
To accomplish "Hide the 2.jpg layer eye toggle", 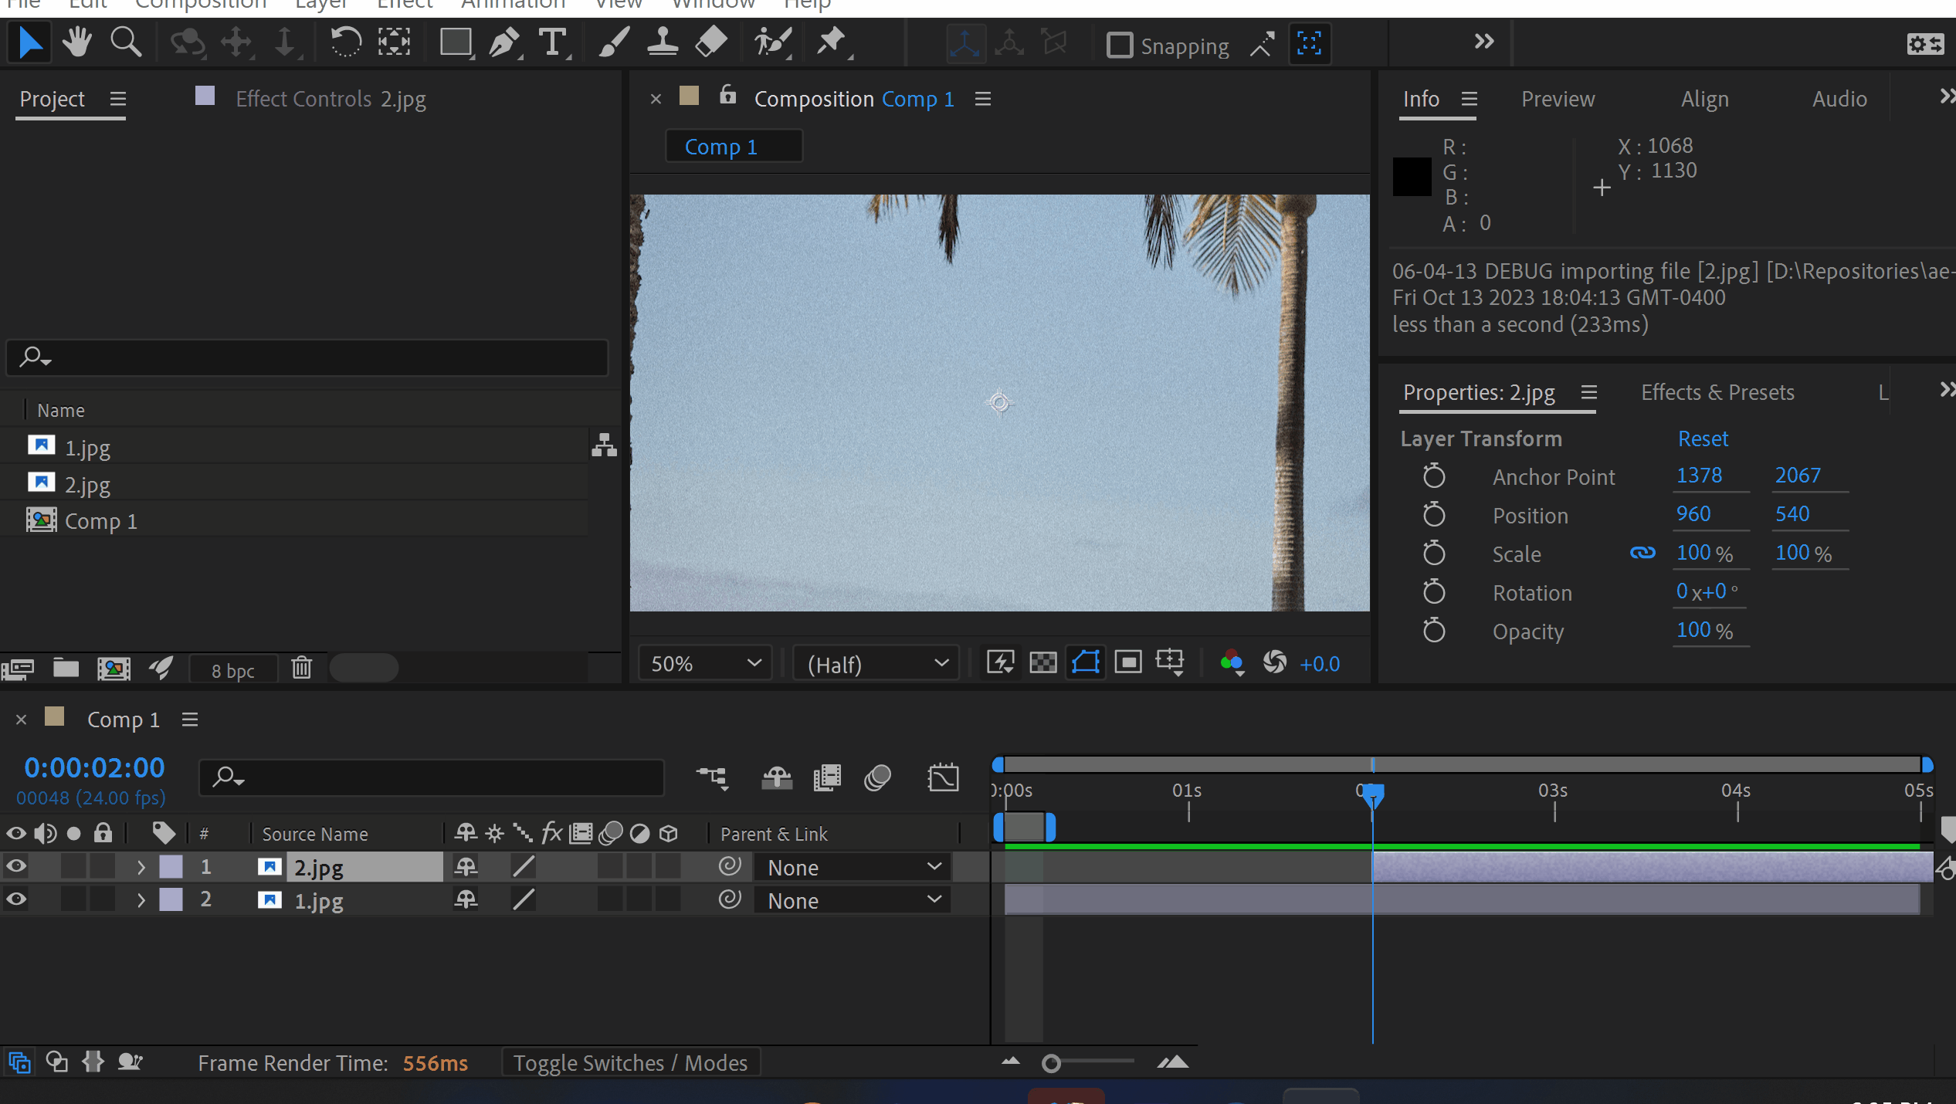I will [x=16, y=867].
